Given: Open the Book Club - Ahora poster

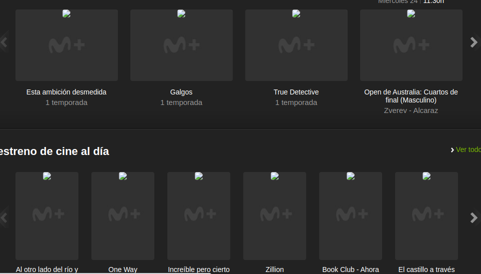Looking at the screenshot, I should point(351,216).
